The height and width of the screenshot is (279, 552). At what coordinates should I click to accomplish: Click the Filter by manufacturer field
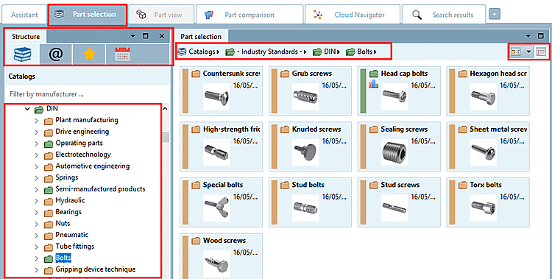pyautogui.click(x=87, y=94)
